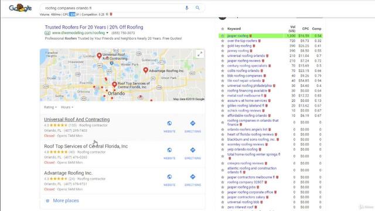
Task: Expand the map to full screen
Action: coord(200,55)
